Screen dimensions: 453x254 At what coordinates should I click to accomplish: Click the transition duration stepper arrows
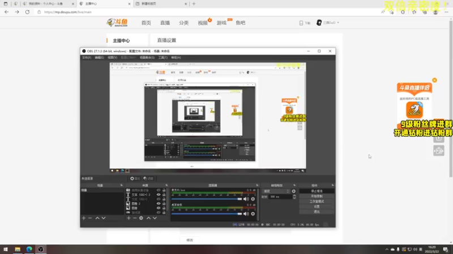click(x=294, y=196)
